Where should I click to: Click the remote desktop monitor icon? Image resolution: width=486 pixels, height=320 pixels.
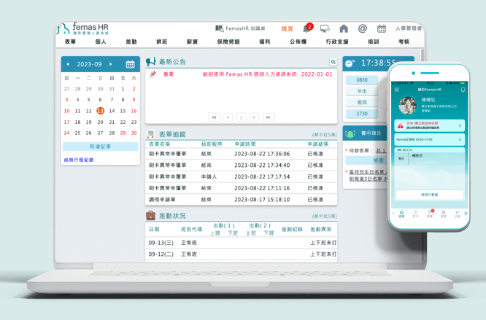click(x=325, y=28)
